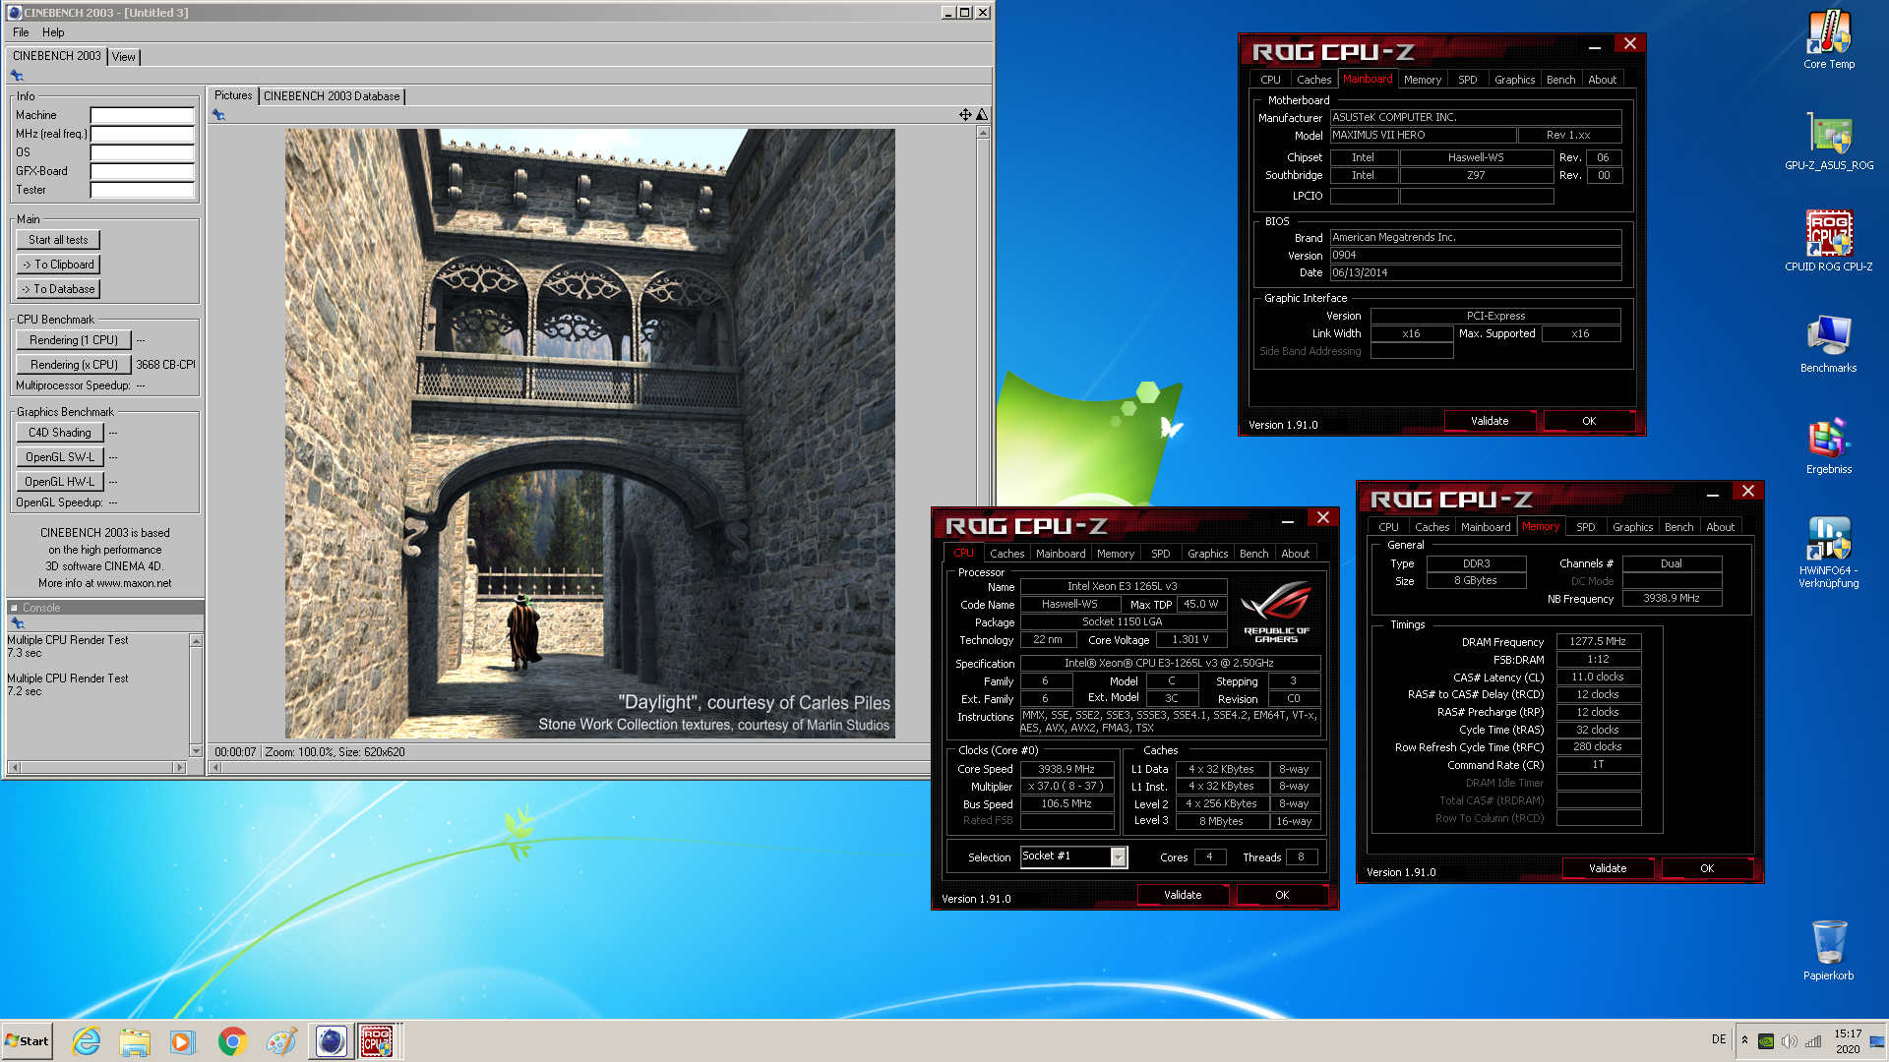Click the pushpin icon in the Console panel
Image resolution: width=1889 pixels, height=1062 pixels.
pyautogui.click(x=17, y=623)
